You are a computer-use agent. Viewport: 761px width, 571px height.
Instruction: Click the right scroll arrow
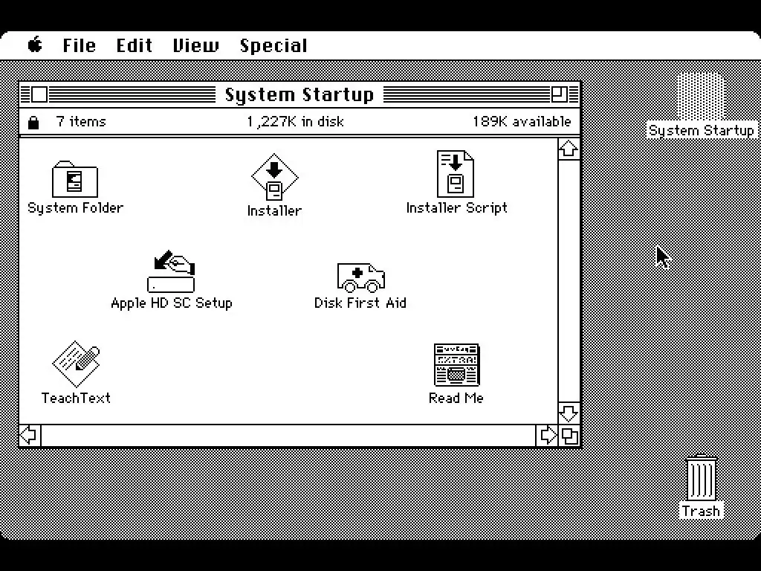point(547,435)
